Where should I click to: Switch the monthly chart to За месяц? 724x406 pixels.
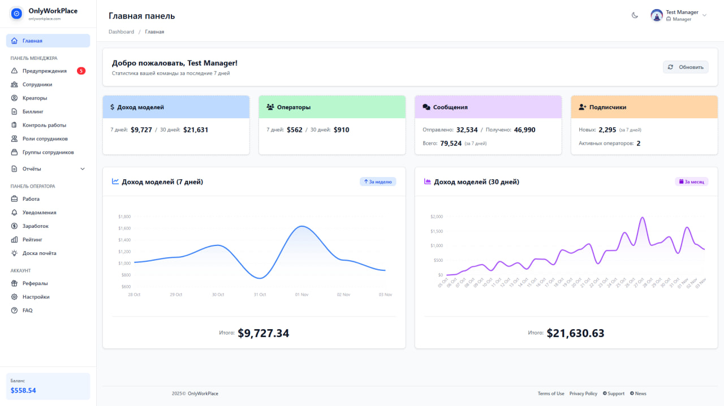click(692, 182)
